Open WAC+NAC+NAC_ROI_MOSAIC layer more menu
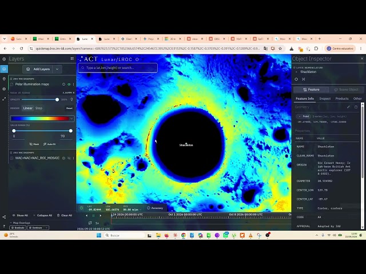This screenshot has width=366, height=274. coord(74,158)
